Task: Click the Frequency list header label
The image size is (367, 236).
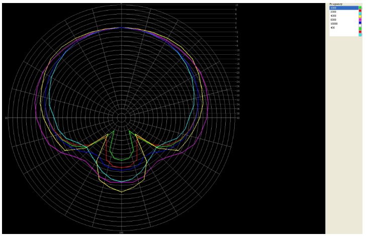Action: (336, 4)
